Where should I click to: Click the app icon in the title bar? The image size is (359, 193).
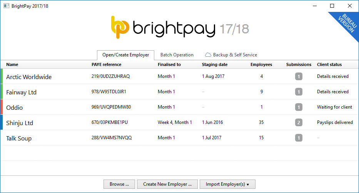pos(6,6)
